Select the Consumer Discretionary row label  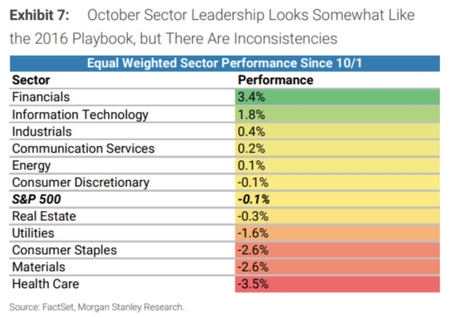[81, 182]
